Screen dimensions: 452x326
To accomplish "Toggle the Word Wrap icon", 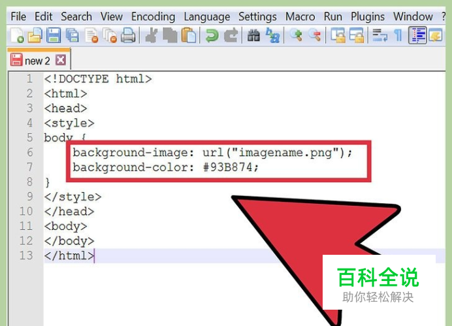I will click(379, 35).
